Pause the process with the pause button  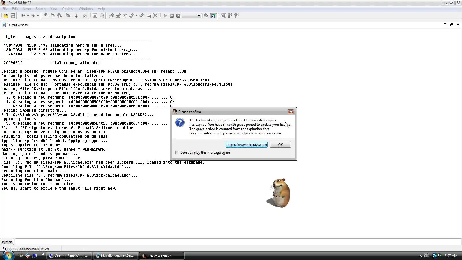172,16
